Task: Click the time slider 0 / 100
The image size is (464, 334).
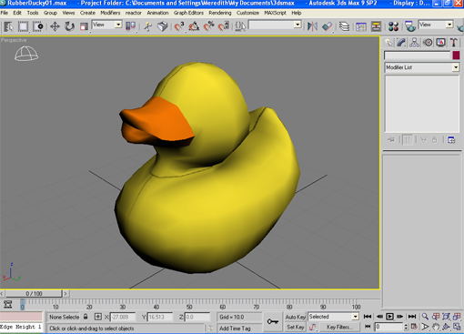Action: (x=34, y=294)
